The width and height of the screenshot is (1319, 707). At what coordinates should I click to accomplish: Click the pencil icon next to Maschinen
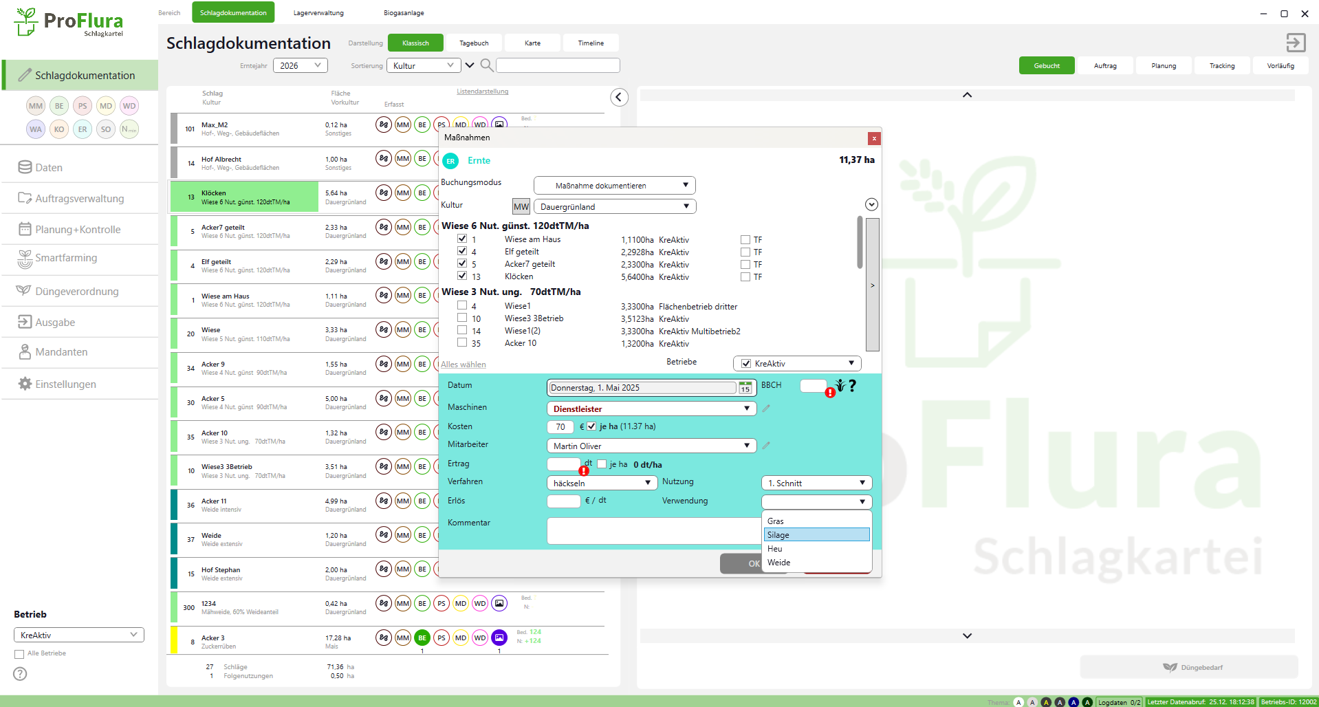click(x=766, y=409)
